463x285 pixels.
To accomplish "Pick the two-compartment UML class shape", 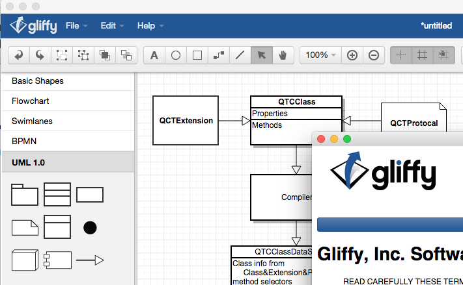I will tap(57, 227).
